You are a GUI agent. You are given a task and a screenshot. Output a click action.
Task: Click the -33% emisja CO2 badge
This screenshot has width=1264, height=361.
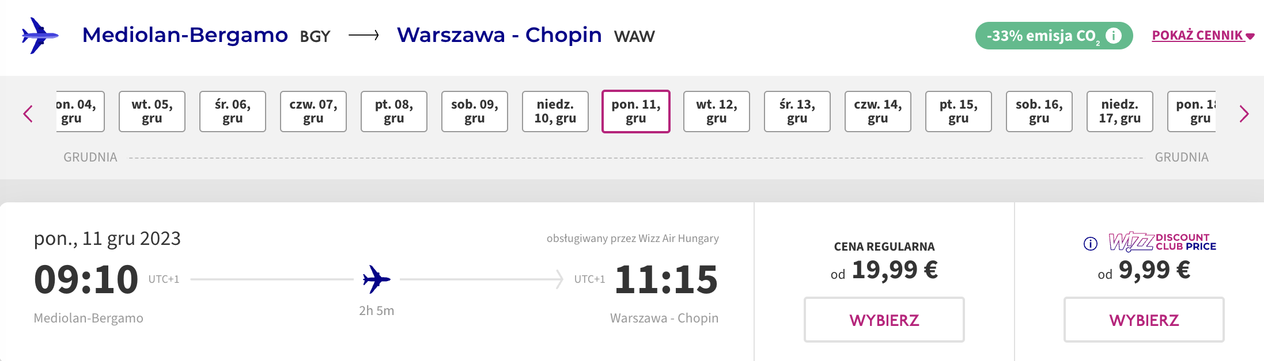tap(1054, 36)
